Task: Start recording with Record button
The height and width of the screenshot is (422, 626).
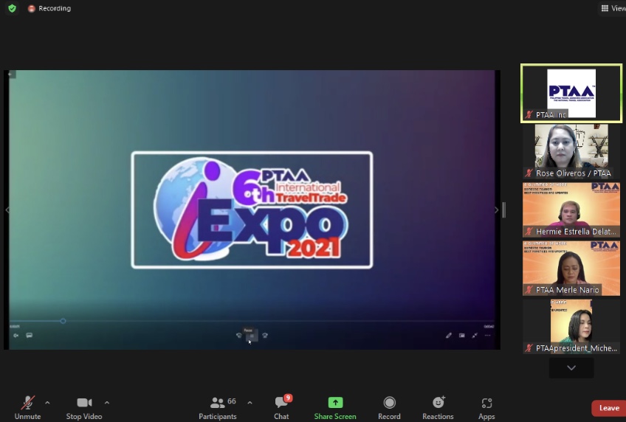Action: click(389, 407)
